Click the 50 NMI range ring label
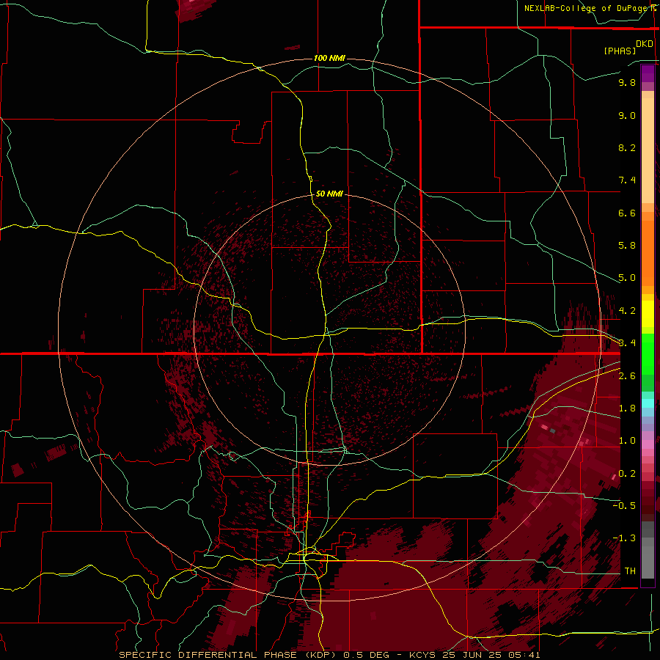660x660 pixels. (x=329, y=194)
